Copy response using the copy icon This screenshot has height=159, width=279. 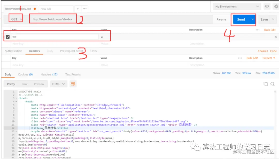[x=266, y=84]
